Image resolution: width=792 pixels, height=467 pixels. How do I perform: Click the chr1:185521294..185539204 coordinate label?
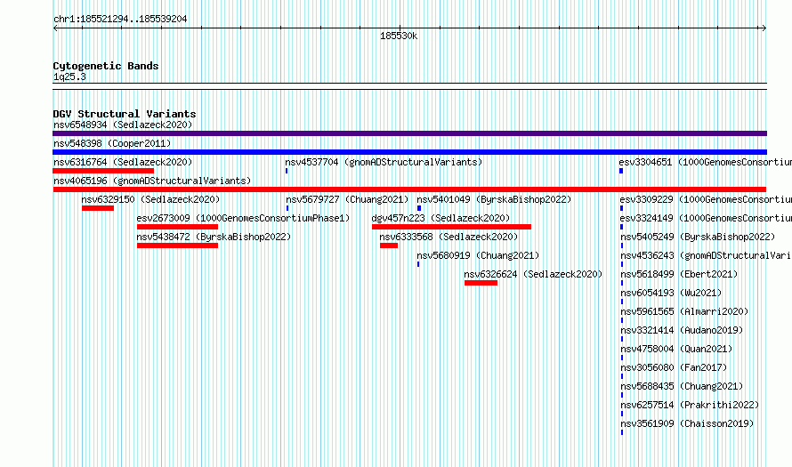tap(120, 19)
